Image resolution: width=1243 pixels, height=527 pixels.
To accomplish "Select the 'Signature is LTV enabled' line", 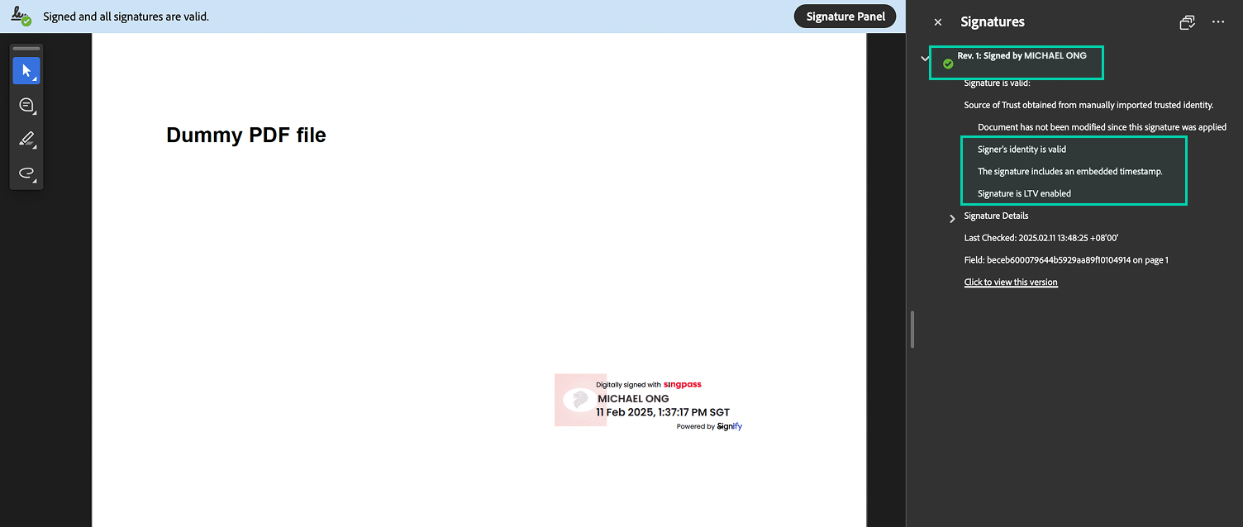I will [x=1024, y=193].
